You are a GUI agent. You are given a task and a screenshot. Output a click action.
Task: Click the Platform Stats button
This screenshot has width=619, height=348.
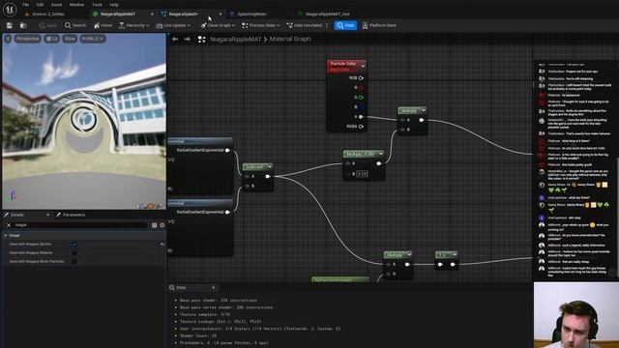[379, 26]
